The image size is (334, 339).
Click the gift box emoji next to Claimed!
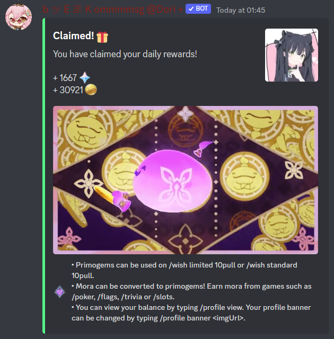coord(102,37)
